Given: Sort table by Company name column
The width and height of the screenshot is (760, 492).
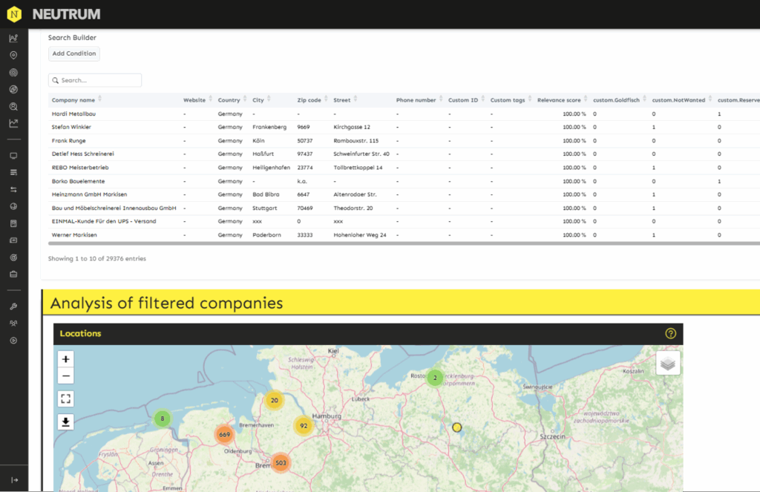Looking at the screenshot, I should tap(74, 100).
